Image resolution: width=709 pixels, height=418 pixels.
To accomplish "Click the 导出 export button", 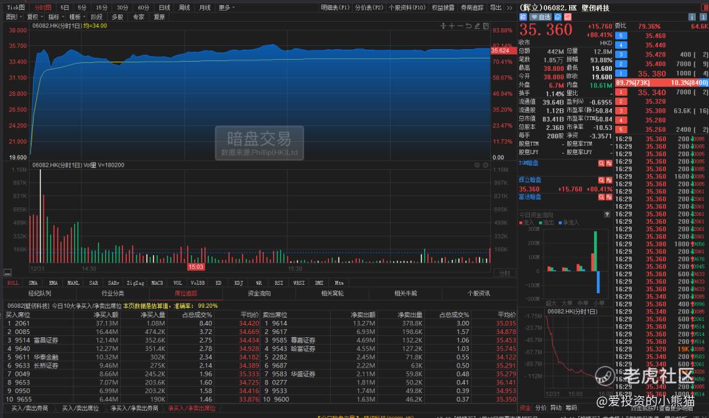I will (496, 8).
